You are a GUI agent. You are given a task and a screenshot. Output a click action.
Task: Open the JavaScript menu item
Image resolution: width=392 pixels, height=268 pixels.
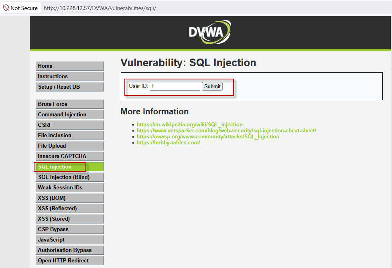70,240
